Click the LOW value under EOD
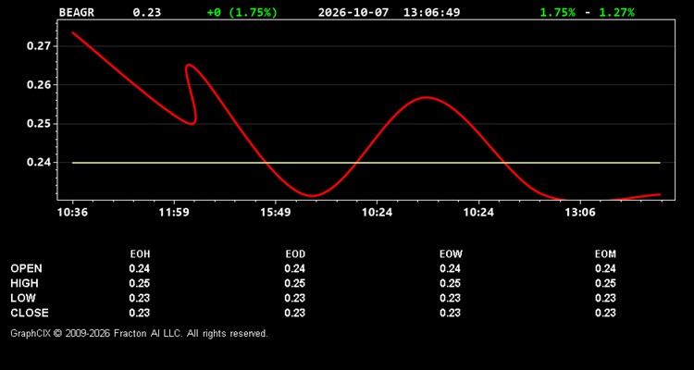This screenshot has width=694, height=370. (x=295, y=298)
